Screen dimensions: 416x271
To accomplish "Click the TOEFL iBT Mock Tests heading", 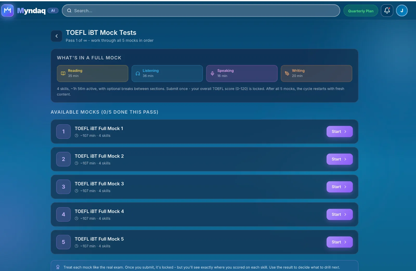I will click(101, 33).
